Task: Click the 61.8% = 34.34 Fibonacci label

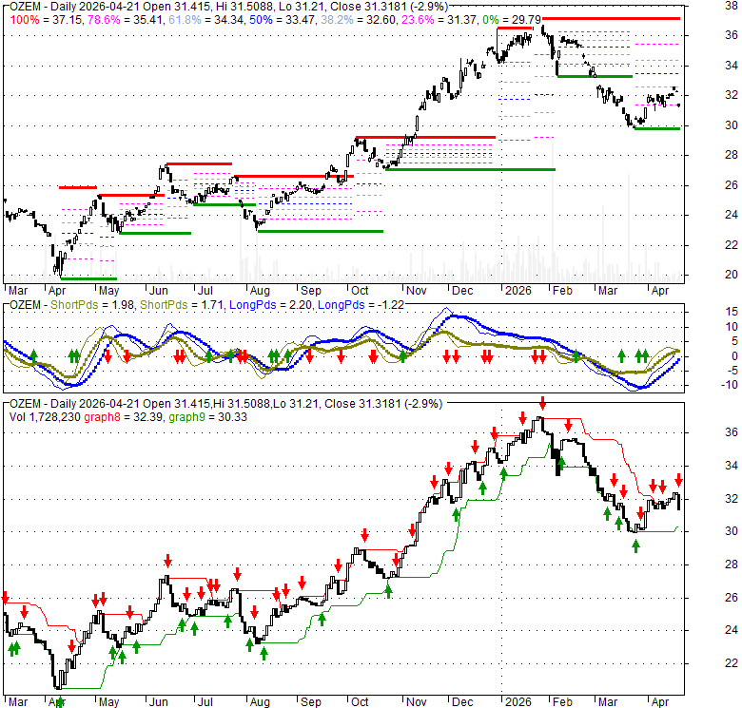Action: [x=205, y=20]
